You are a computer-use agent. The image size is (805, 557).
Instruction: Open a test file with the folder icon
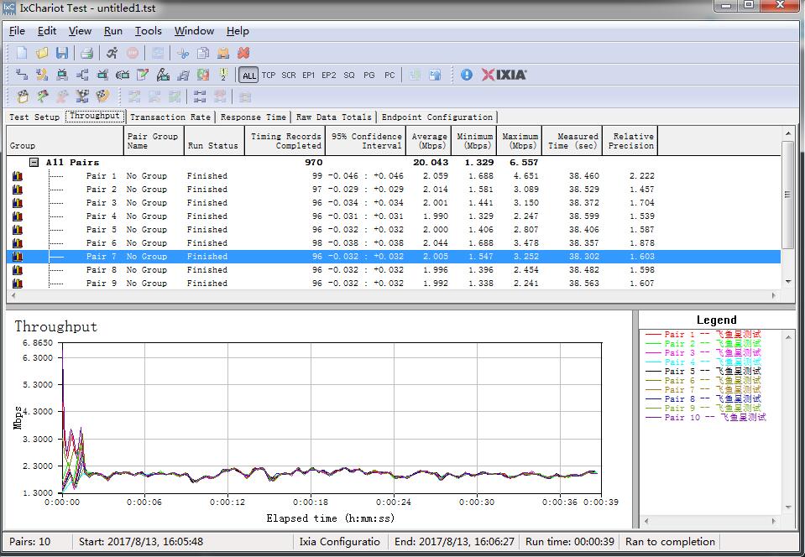(42, 53)
